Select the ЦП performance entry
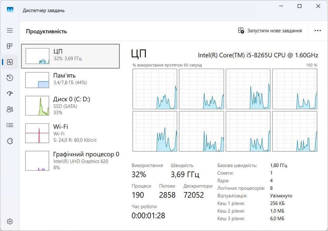 pyautogui.click(x=70, y=56)
